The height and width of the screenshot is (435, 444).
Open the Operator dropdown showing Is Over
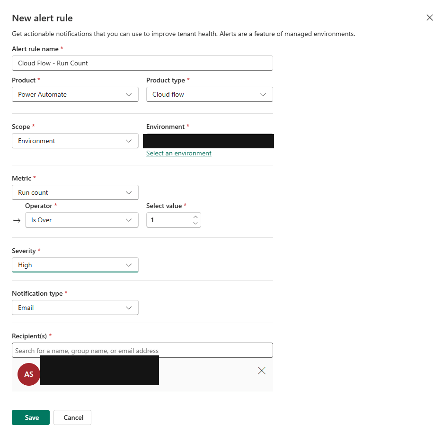click(x=81, y=220)
